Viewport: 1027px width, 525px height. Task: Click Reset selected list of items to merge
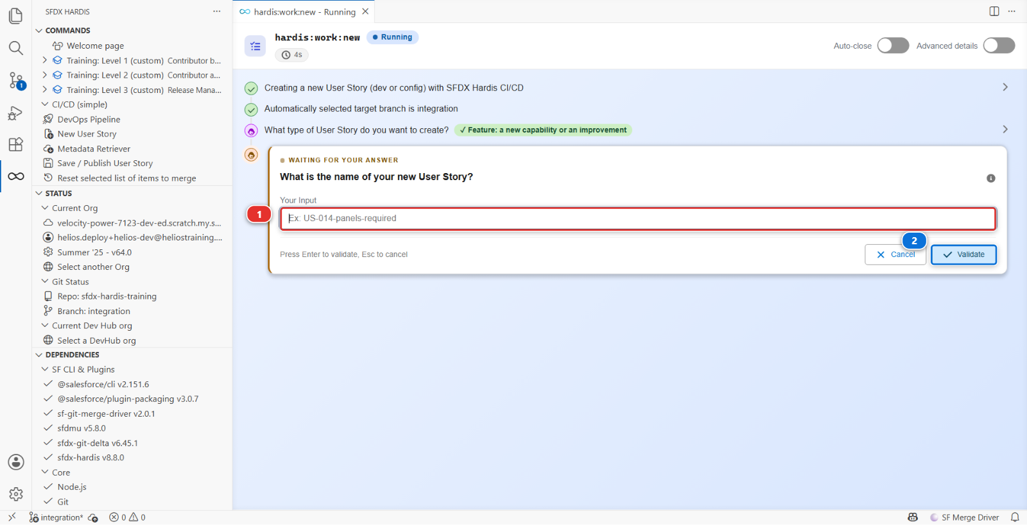point(126,178)
